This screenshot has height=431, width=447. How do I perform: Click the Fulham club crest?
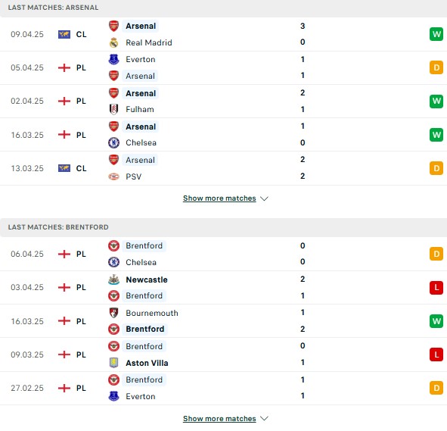113,109
